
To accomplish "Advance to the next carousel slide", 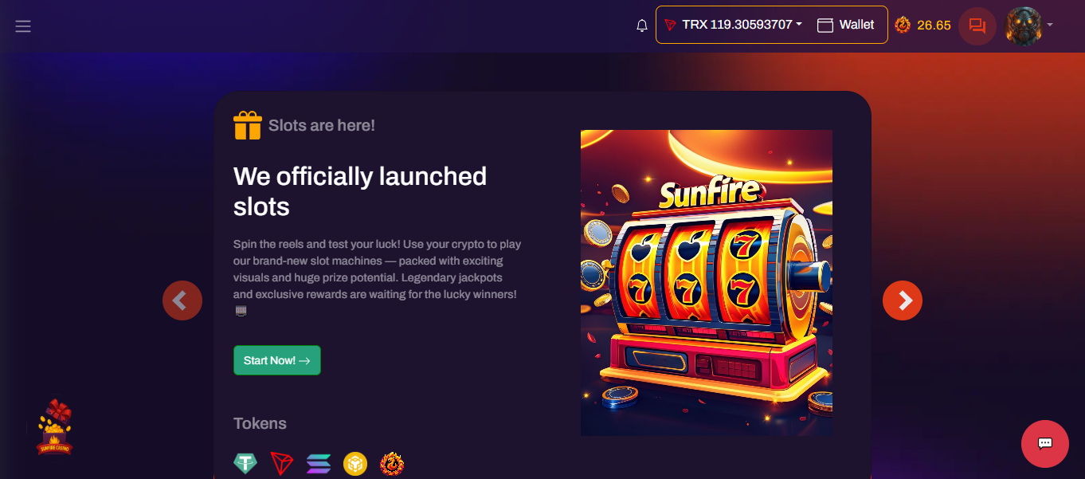I will (903, 300).
